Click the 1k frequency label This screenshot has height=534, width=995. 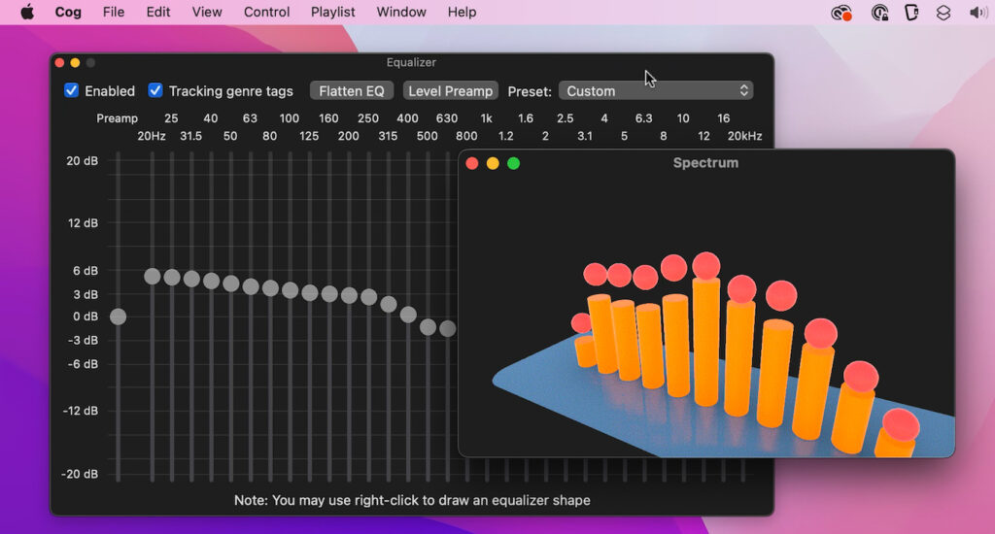pyautogui.click(x=486, y=117)
